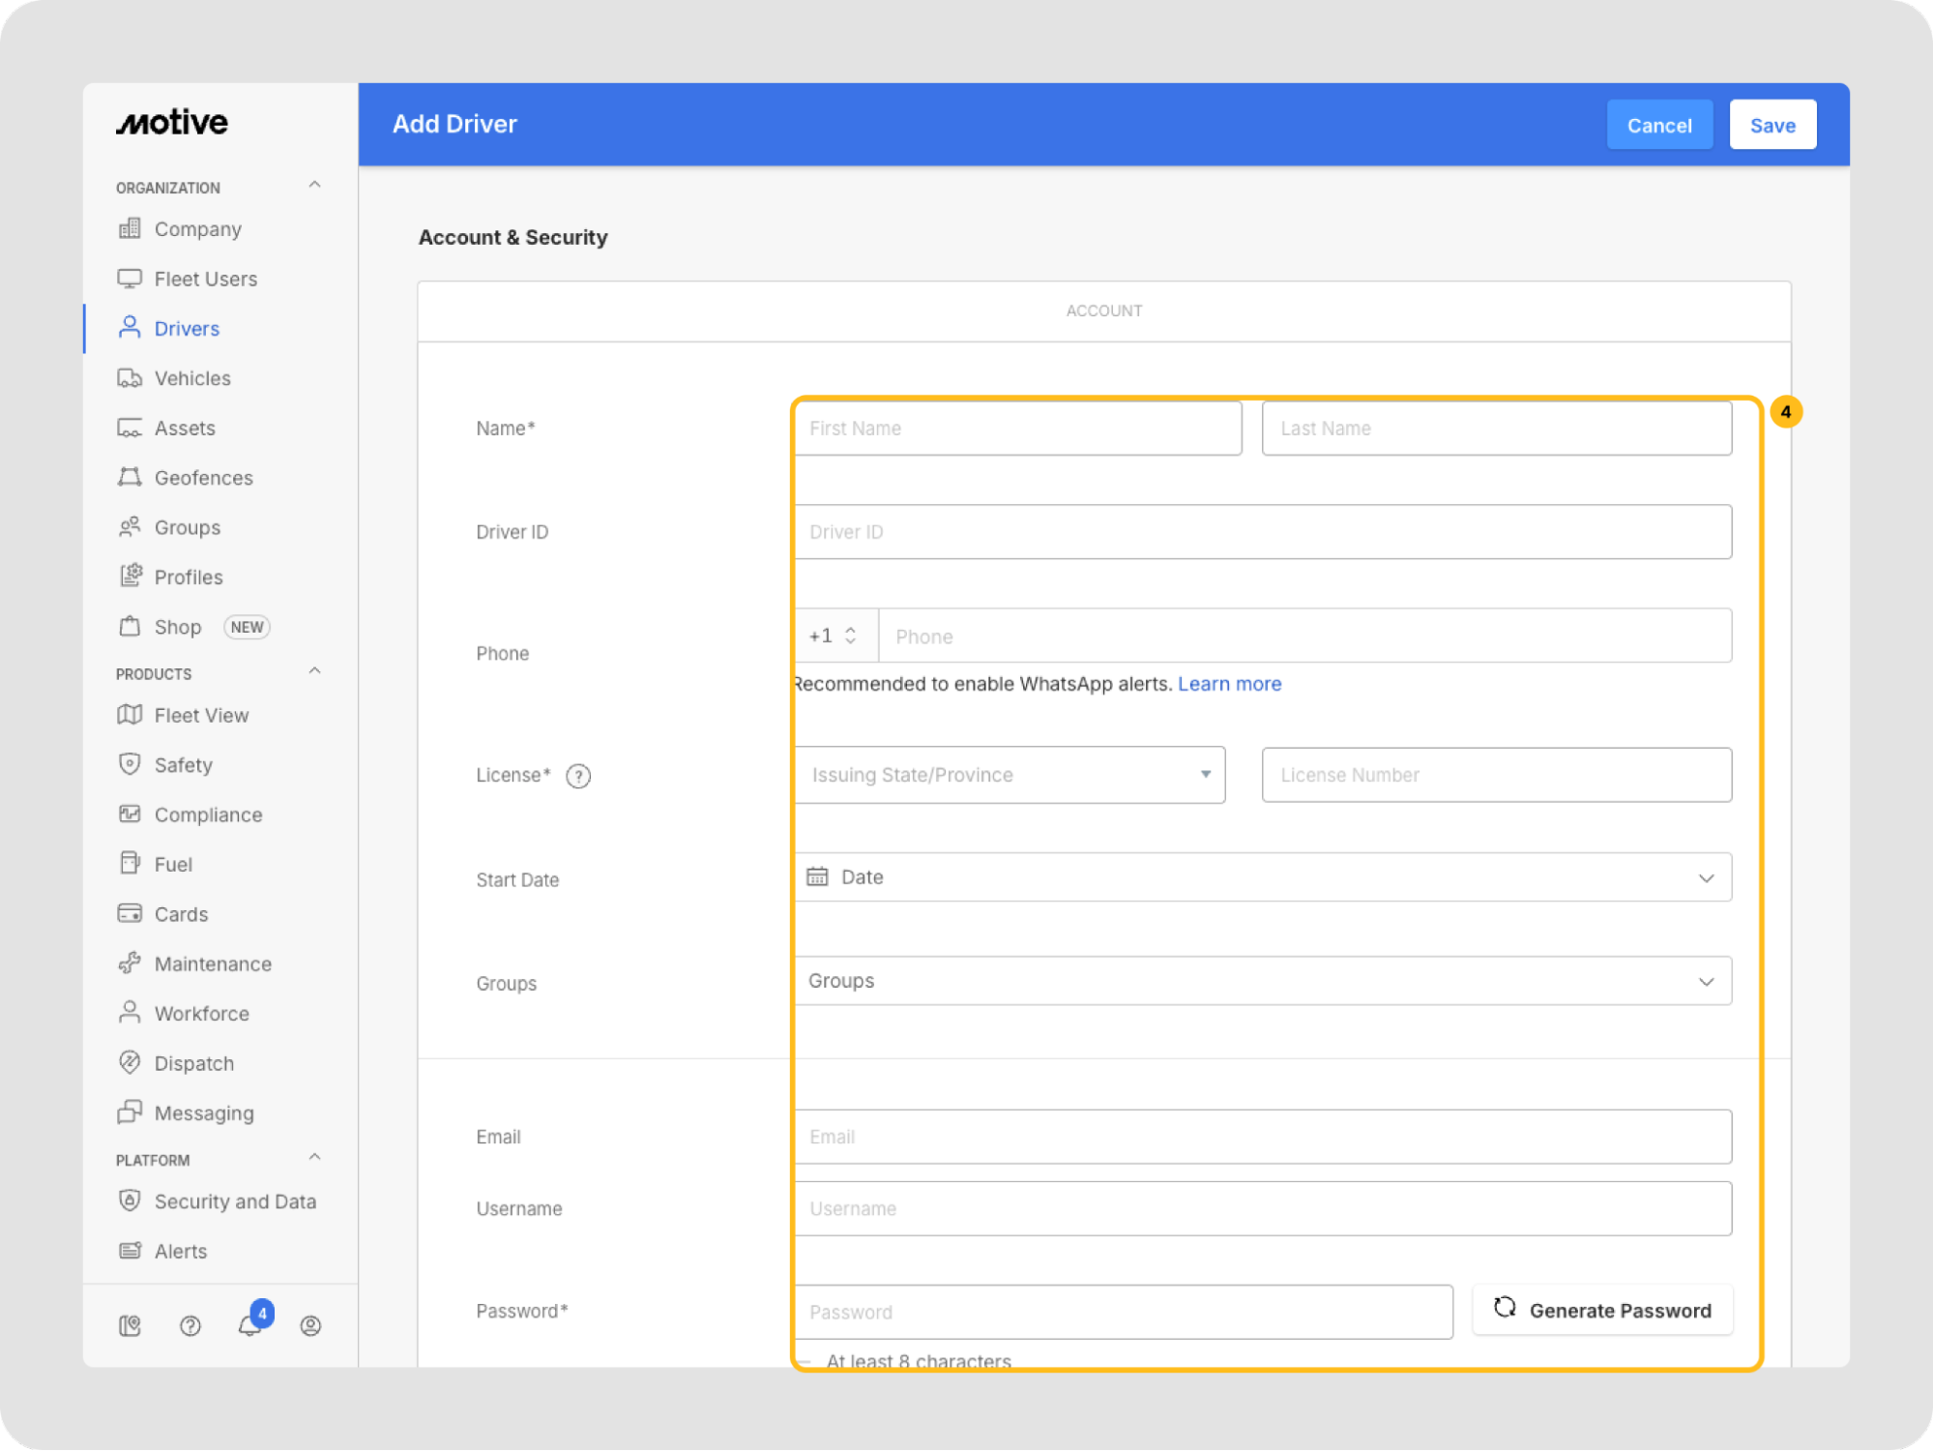Screen dimensions: 1933x1451
Task: Collapse the Products sidebar section
Action: (314, 671)
